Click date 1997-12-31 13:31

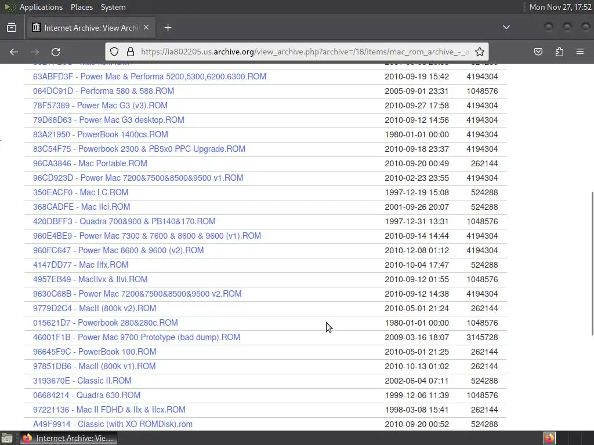[416, 221]
